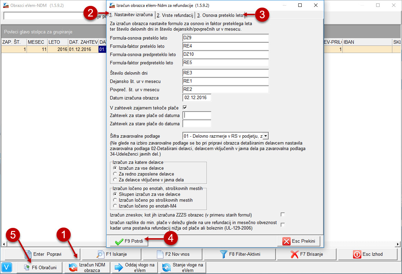Viewport: 402px width, 274px height.
Task: Click the F8 Filter-Aktivni button
Action: [240, 254]
